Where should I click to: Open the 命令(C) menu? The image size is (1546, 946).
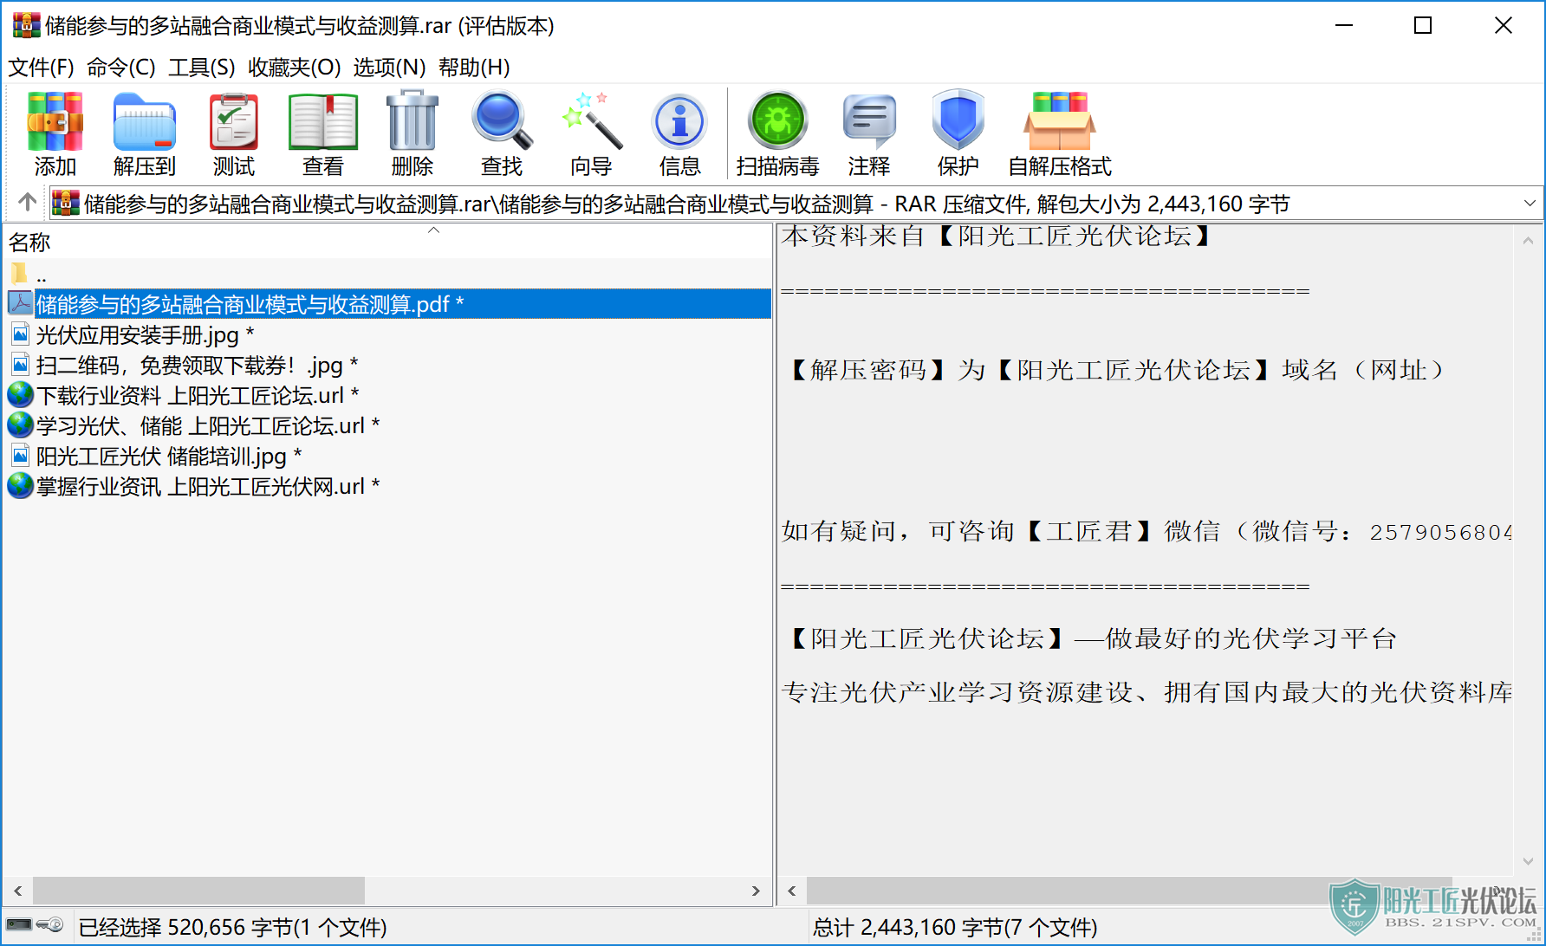tap(121, 67)
